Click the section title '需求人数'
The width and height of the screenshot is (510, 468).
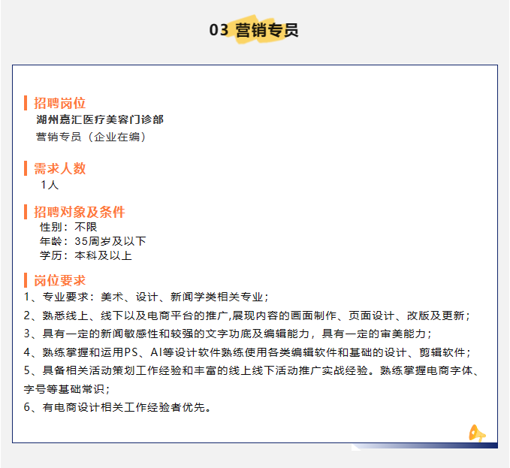(x=59, y=168)
